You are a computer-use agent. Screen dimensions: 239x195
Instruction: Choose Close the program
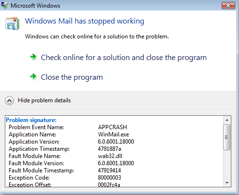coord(72,77)
